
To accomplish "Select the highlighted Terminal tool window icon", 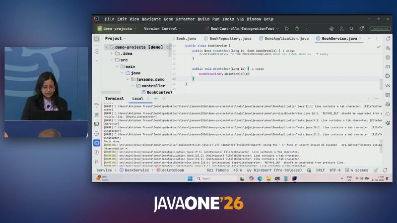I will [97, 143].
